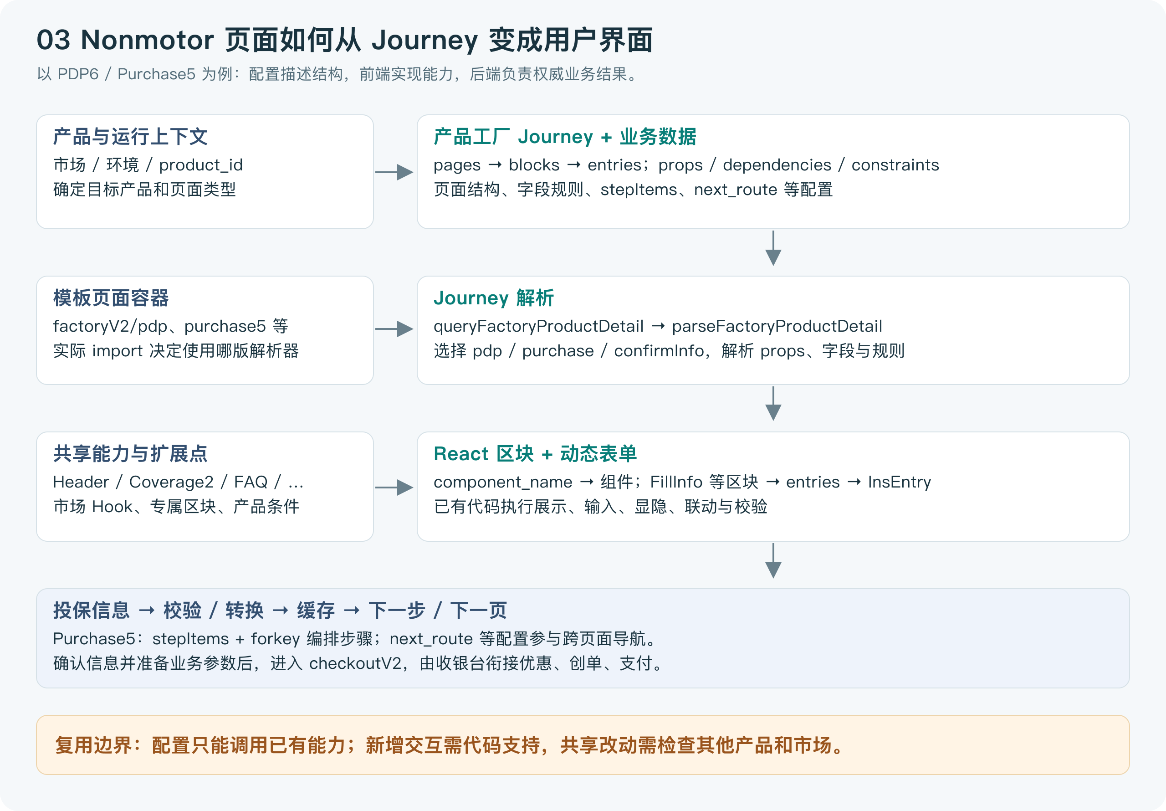
Task: Click the line "市场 / 环境 / product_id"
Action: coord(148,164)
